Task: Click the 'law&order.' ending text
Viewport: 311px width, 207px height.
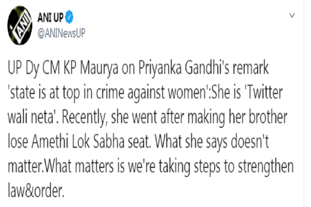Action: (36, 191)
